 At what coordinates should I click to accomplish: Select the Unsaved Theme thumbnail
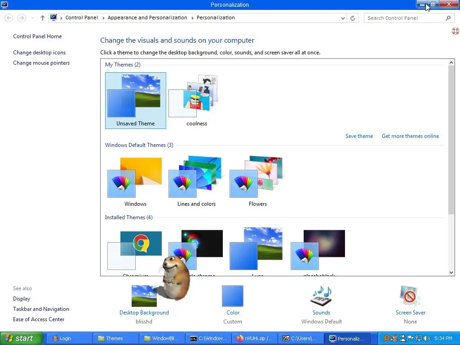[x=136, y=100]
